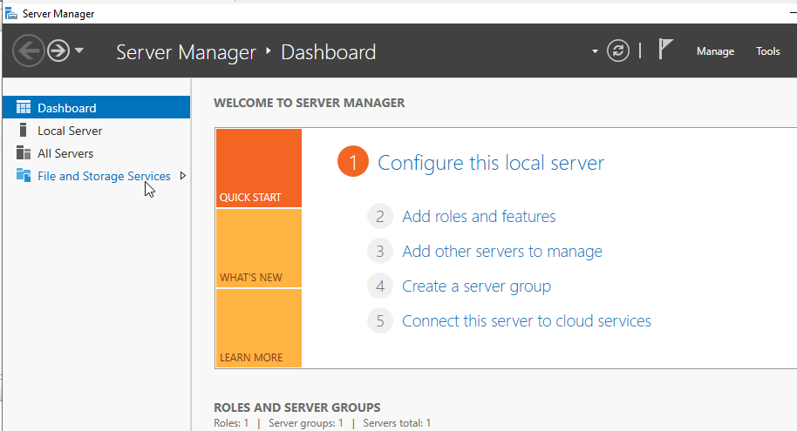Select Dashboard in the navigation pane

click(x=97, y=108)
